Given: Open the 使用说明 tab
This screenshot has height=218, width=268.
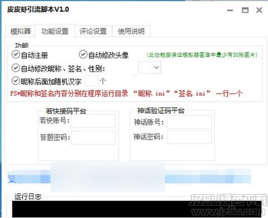Looking at the screenshot, I should click(131, 31).
